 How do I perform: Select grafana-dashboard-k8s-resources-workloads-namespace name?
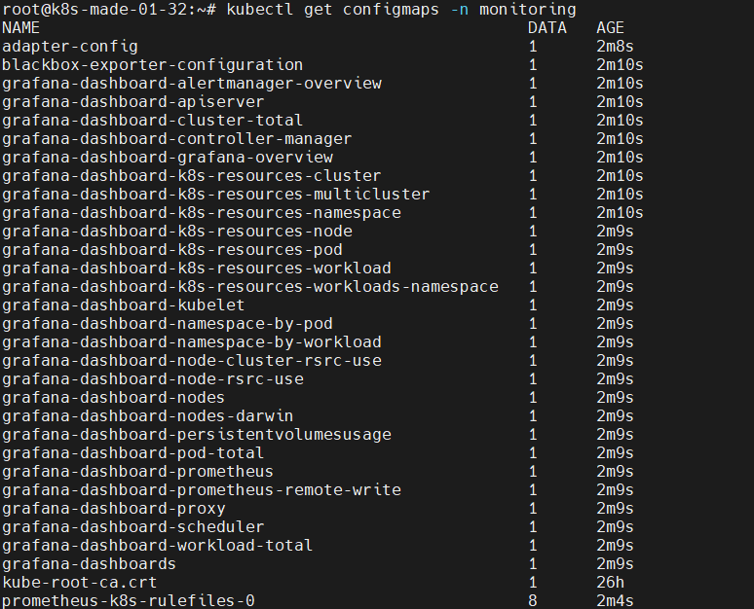click(250, 287)
